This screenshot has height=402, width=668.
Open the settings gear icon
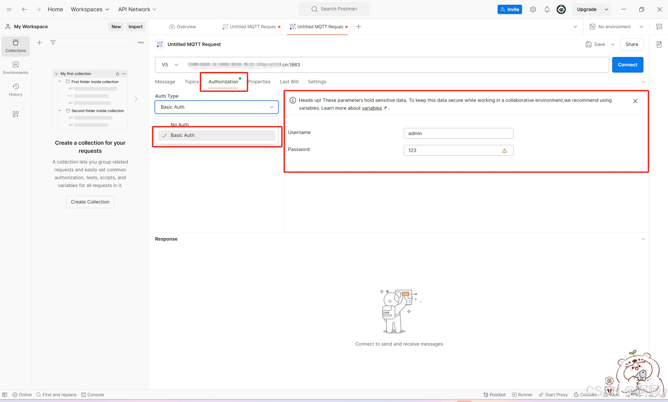[x=533, y=9]
